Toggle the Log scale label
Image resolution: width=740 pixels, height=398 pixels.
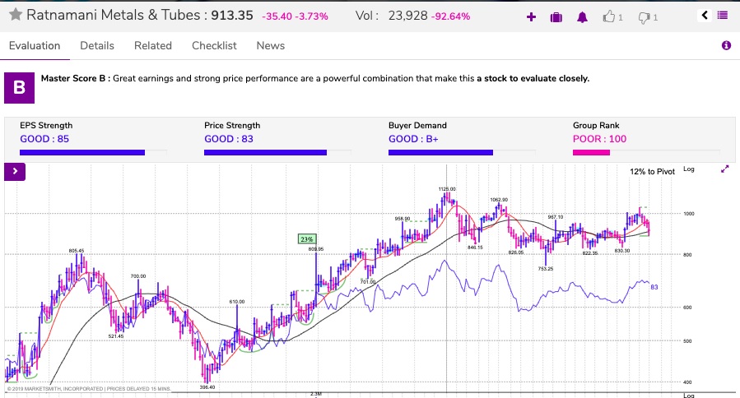point(689,169)
